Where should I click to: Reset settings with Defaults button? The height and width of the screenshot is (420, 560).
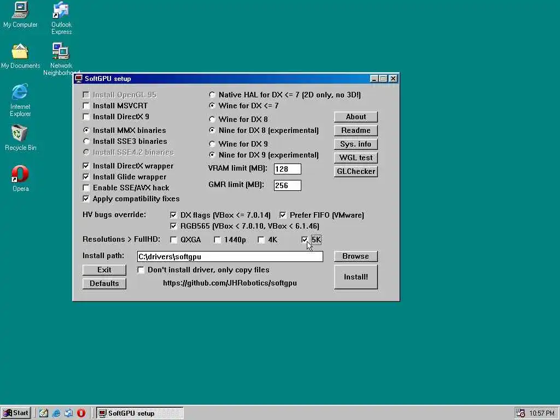pyautogui.click(x=104, y=284)
